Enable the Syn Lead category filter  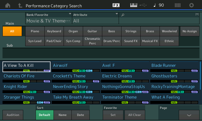35,41
